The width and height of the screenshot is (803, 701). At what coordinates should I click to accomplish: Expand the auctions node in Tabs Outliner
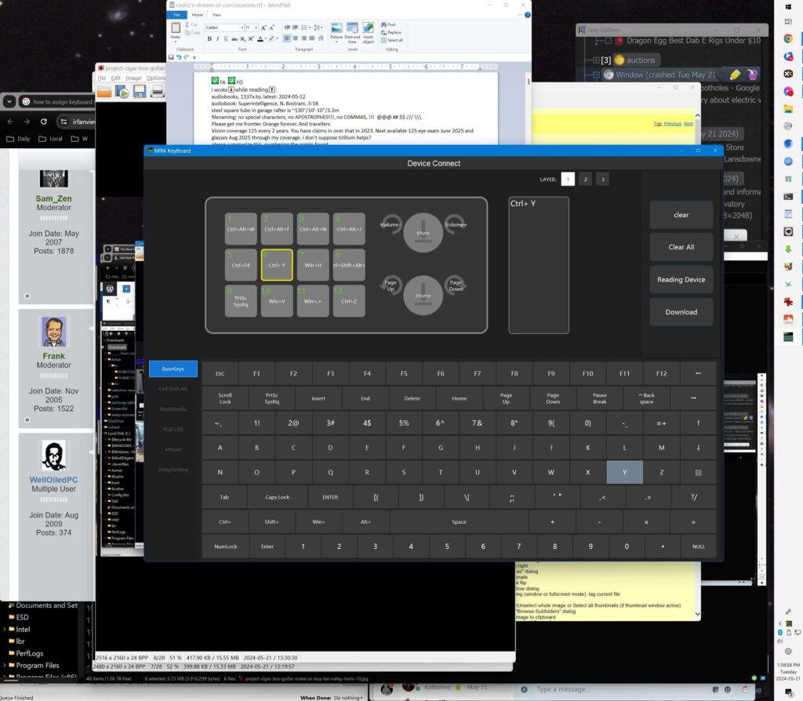(x=597, y=60)
